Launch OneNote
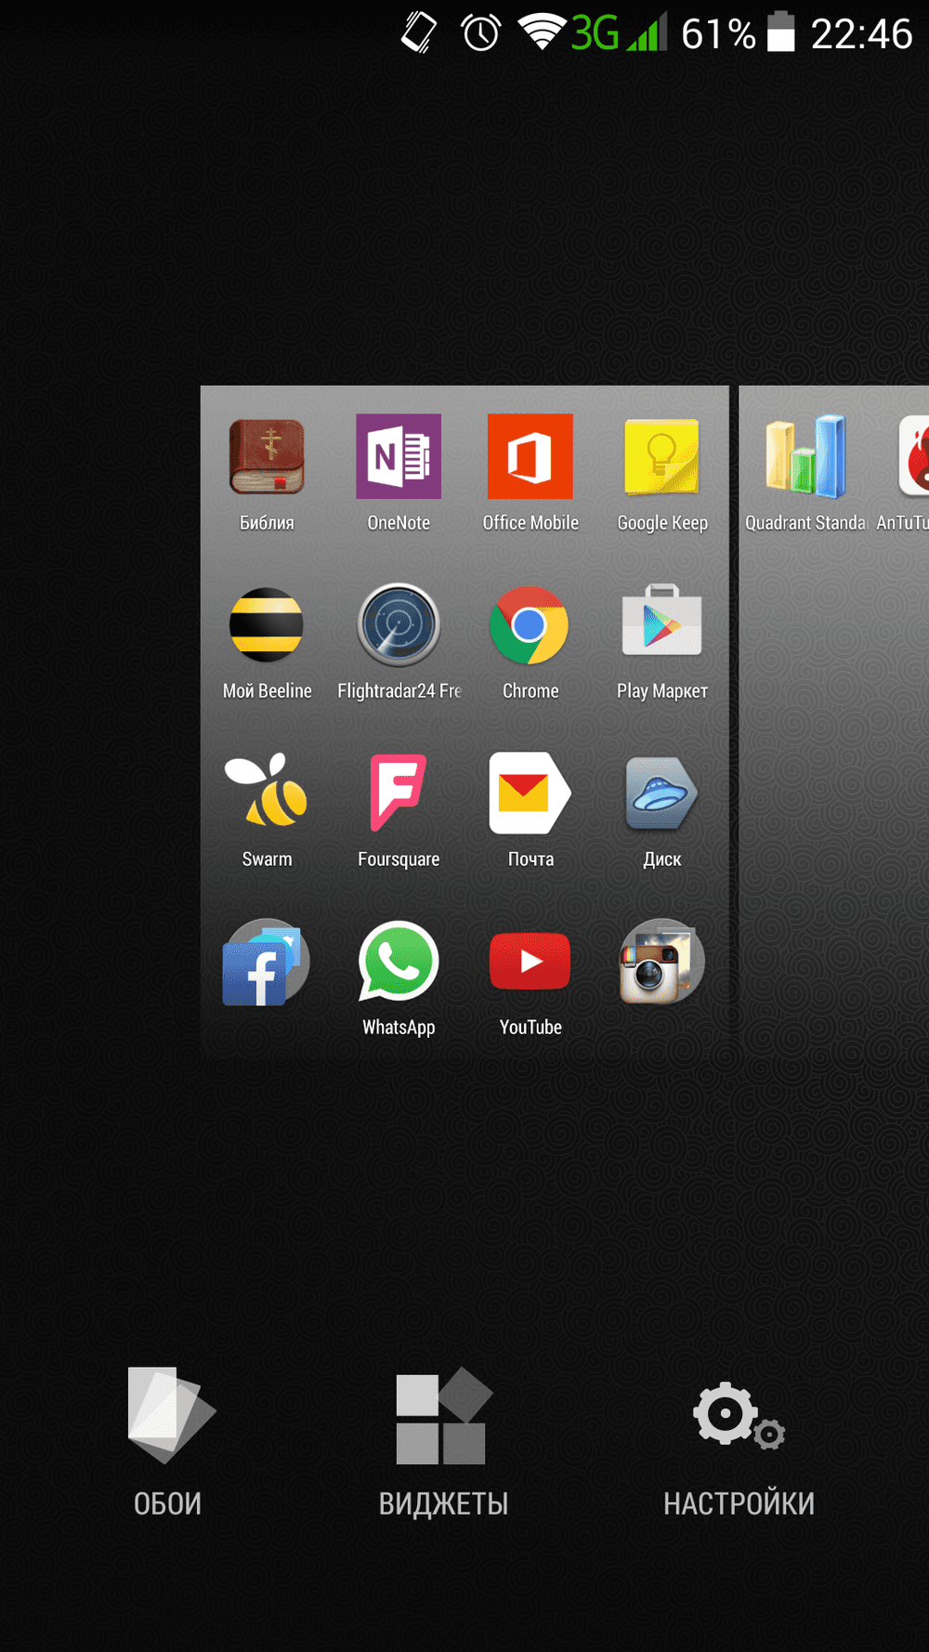This screenshot has height=1652, width=929. [399, 456]
